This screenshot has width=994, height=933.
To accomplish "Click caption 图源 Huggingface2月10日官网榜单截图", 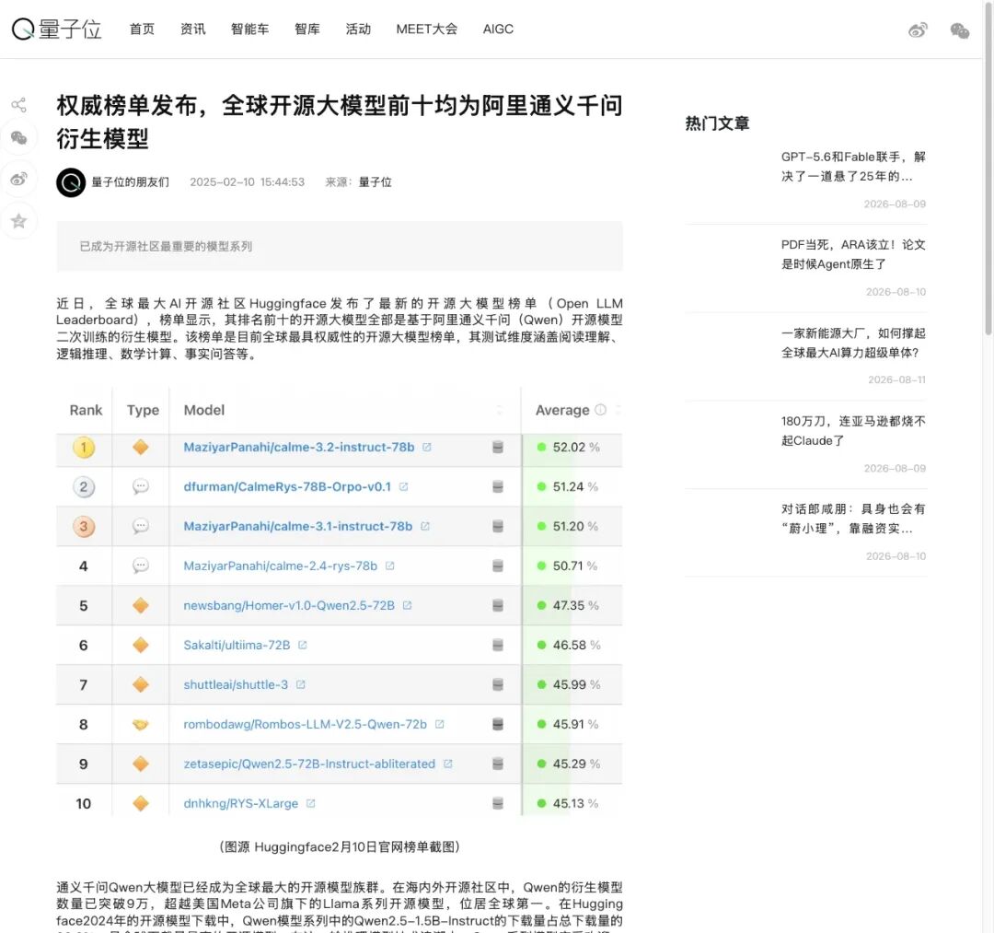I will 339,846.
